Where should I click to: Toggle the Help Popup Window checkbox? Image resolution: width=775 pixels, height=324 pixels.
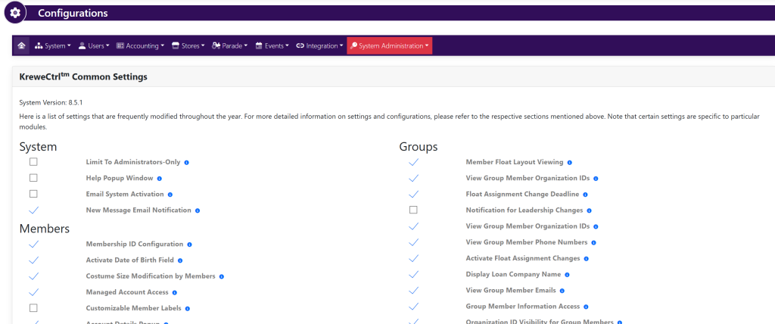[x=33, y=178]
